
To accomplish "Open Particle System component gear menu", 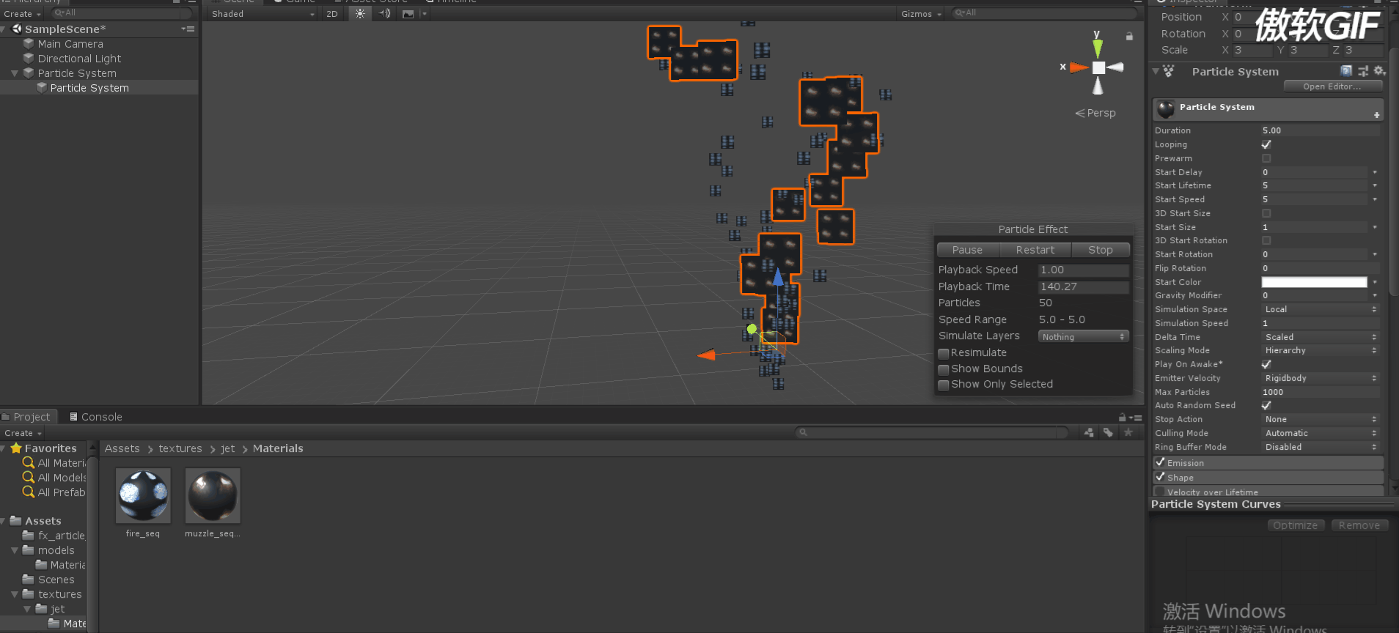I will point(1379,71).
